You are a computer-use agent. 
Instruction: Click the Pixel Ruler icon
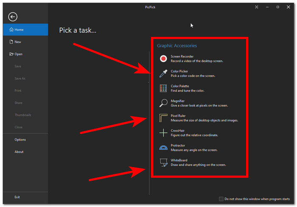[x=164, y=118]
